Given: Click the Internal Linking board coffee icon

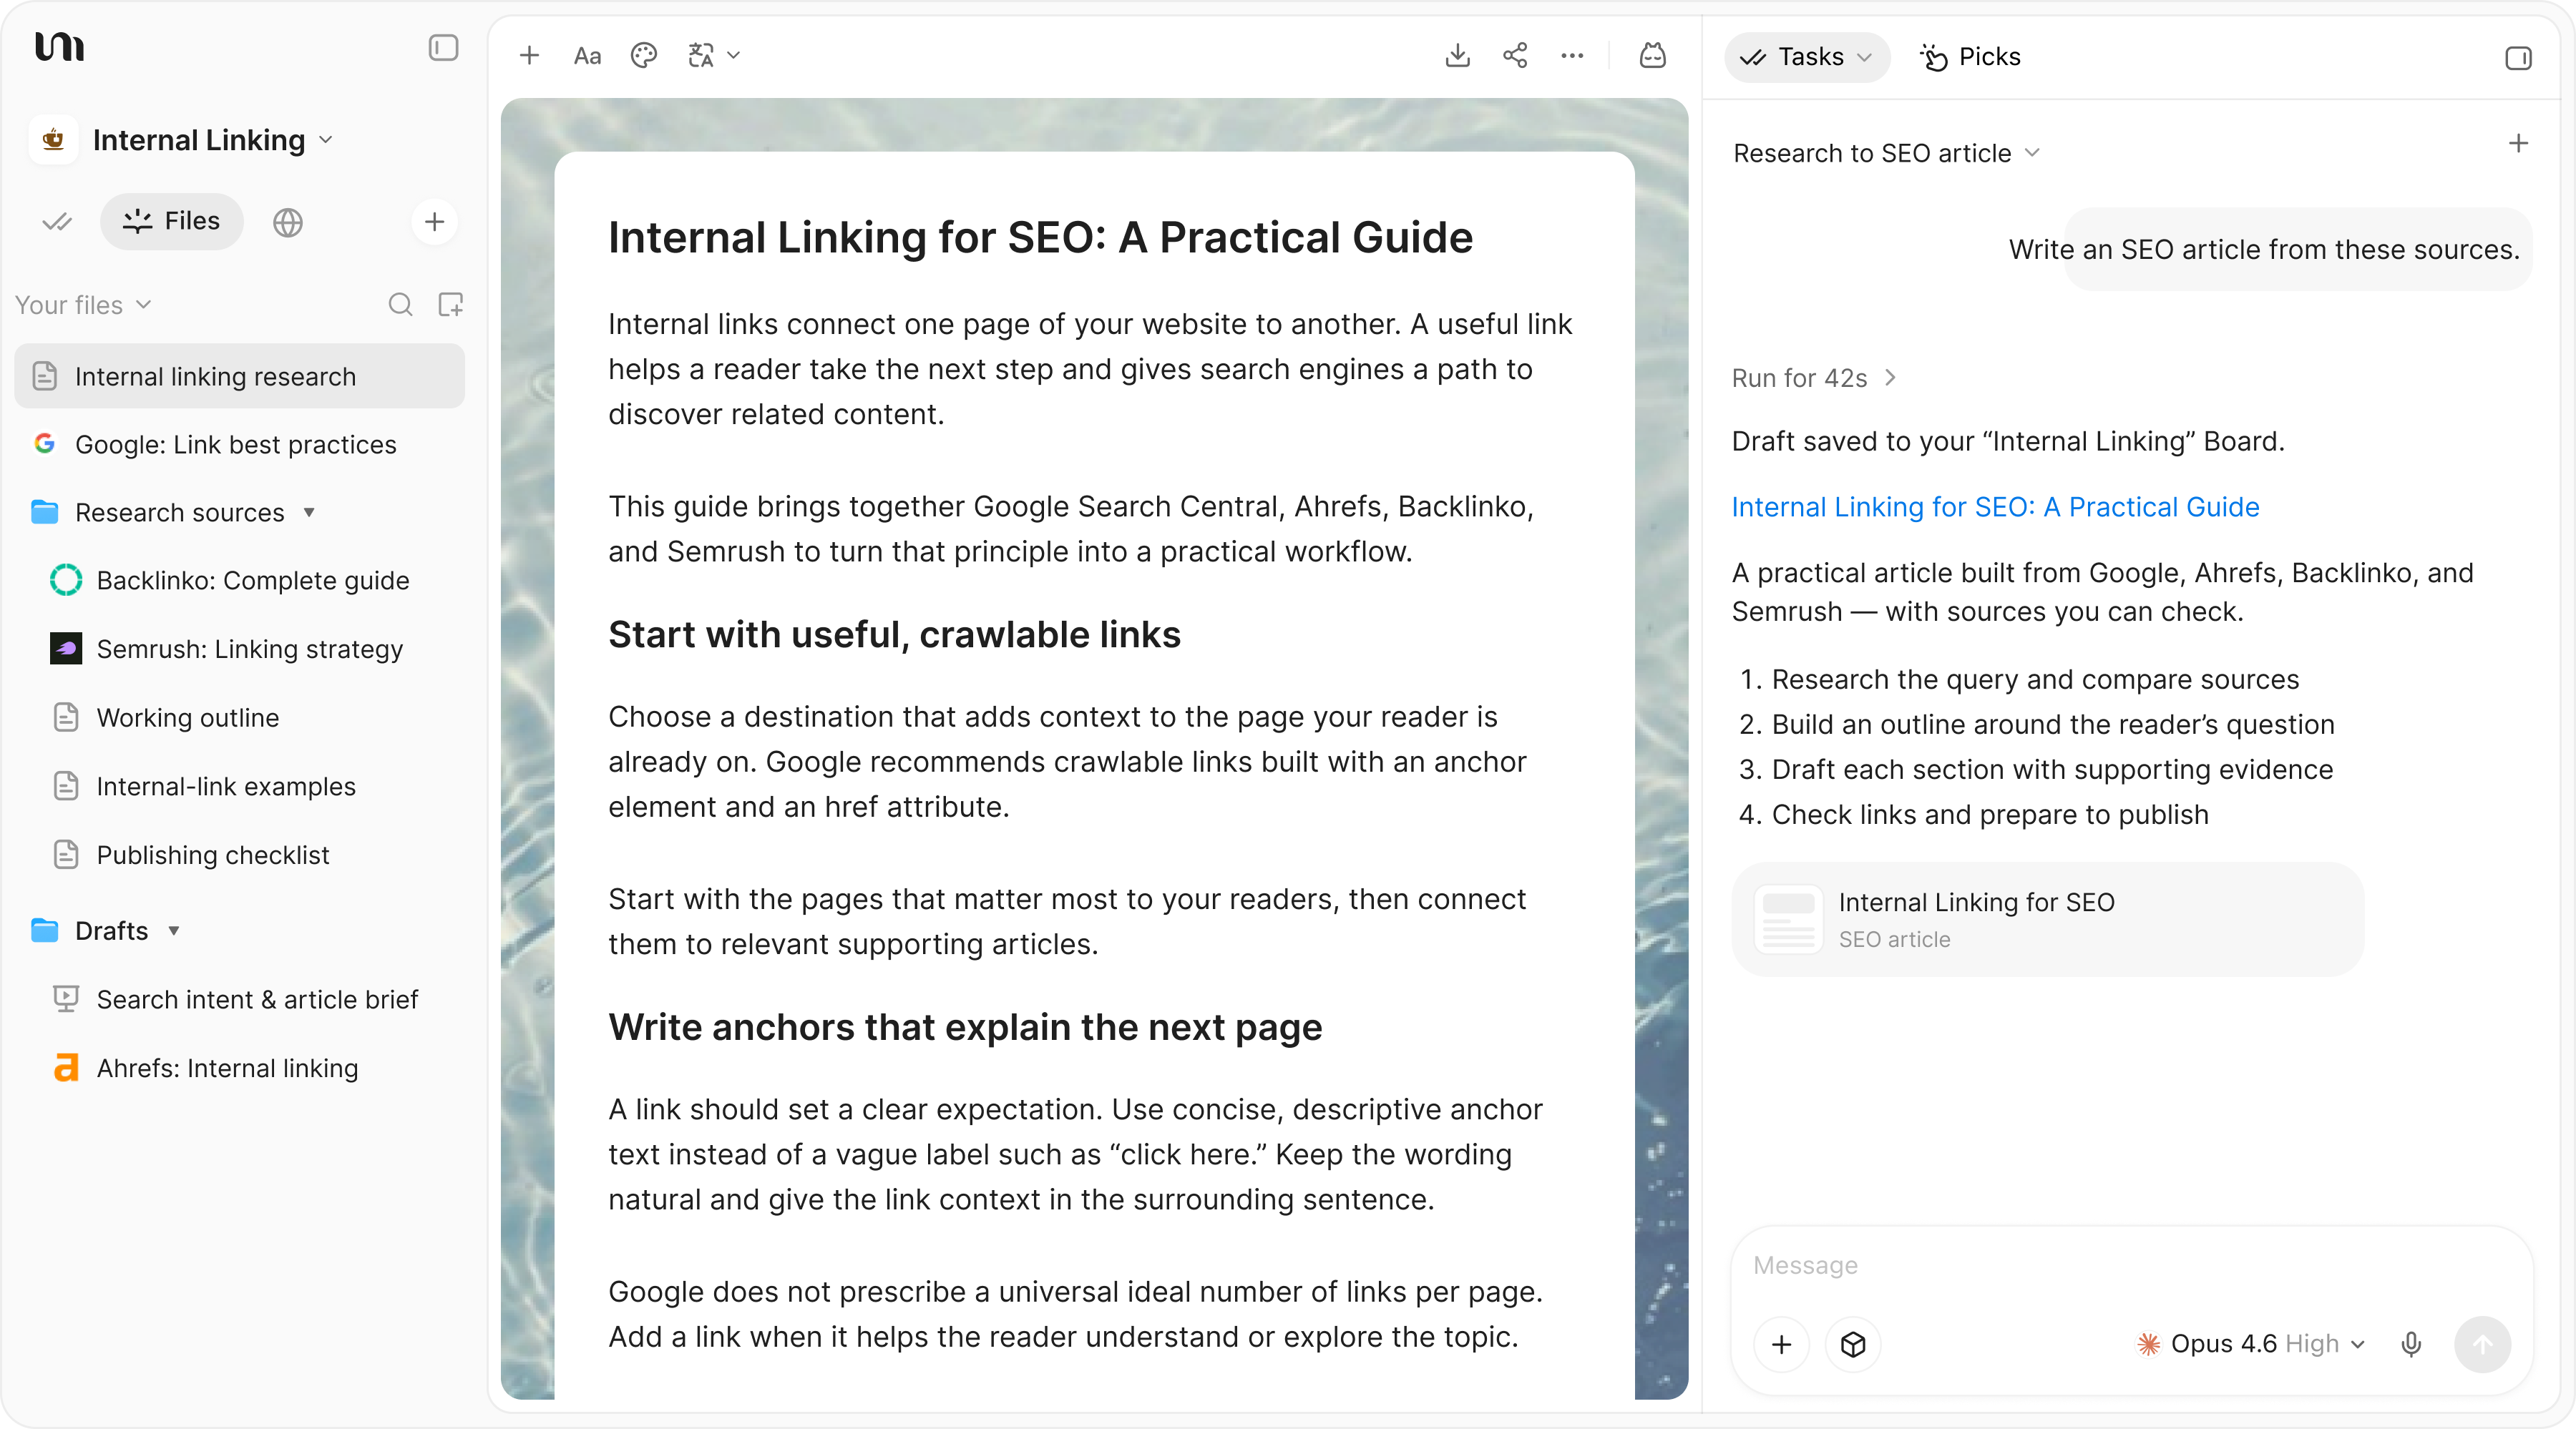Looking at the screenshot, I should point(54,140).
